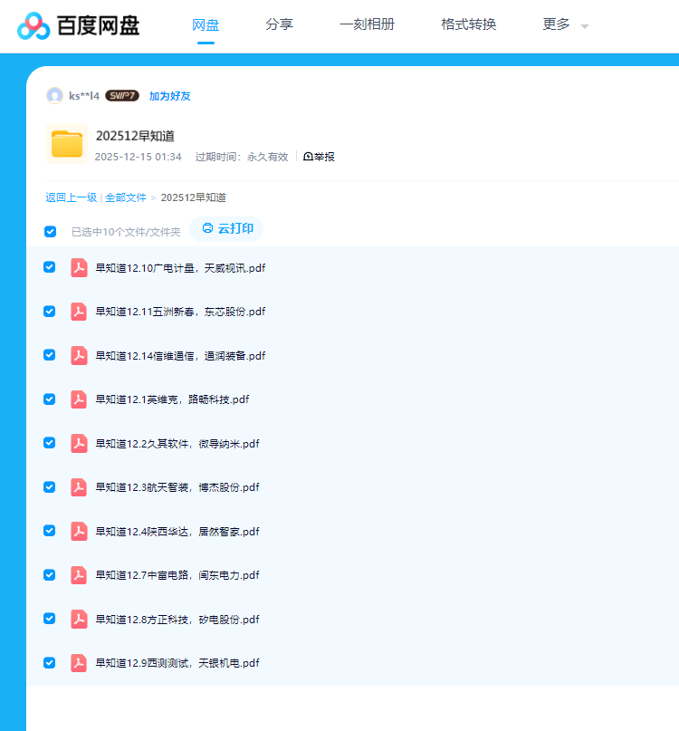679x731 pixels.
Task: Click PDF icon for 早知道12.4陕西华达 file
Action: 79,532
